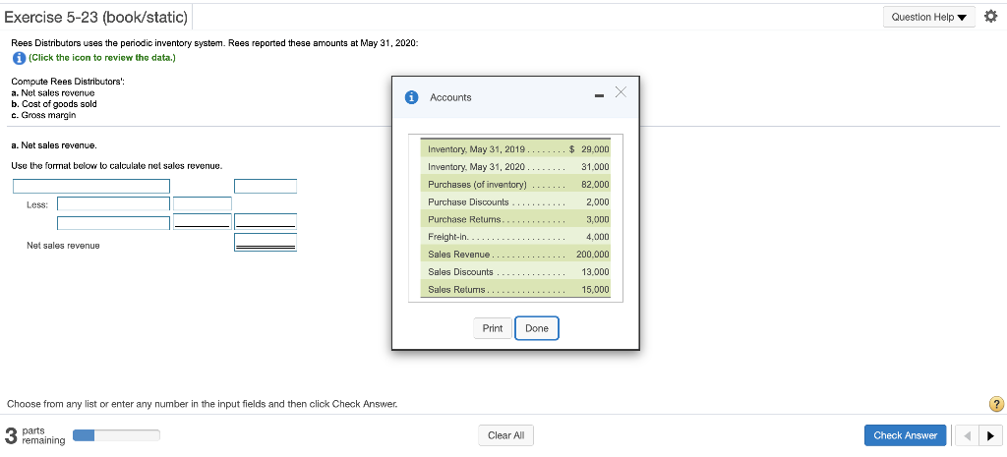
Task: Select the Less row amount input field
Action: pyautogui.click(x=203, y=203)
